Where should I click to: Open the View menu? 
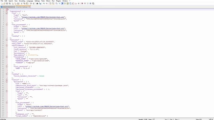pos(16,1)
